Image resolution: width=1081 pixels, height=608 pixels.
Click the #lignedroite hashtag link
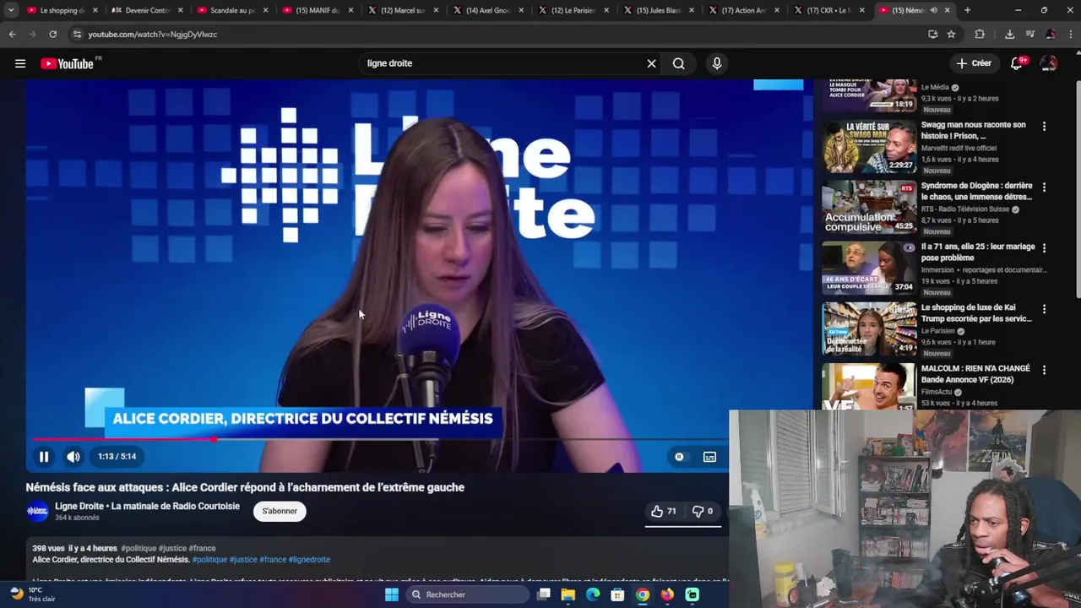[309, 560]
